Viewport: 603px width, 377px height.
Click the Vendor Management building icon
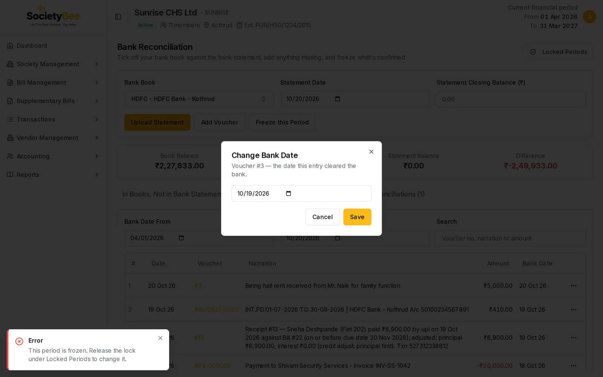coord(10,138)
